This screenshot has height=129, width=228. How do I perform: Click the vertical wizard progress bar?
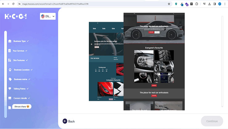pyautogui.click(x=6, y=74)
